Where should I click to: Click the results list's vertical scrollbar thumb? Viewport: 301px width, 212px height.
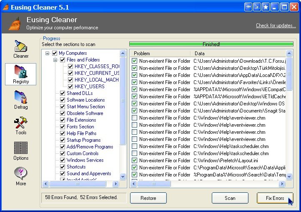(289, 74)
